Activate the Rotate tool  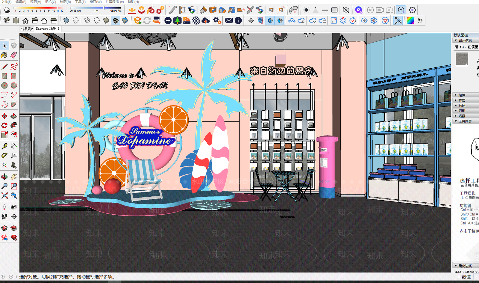(x=4, y=125)
